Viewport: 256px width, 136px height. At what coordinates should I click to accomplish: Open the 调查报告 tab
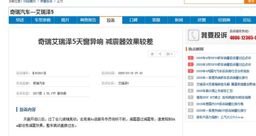pyautogui.click(x=88, y=20)
